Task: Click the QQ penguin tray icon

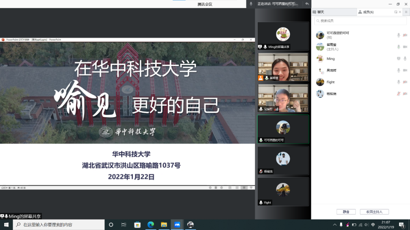Action: (347, 225)
